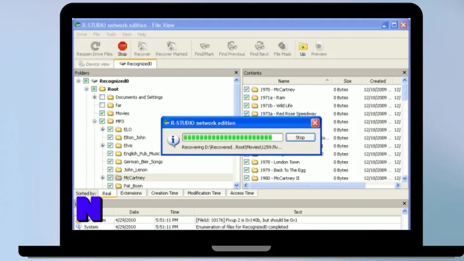Image resolution: width=464 pixels, height=261 pixels.
Task: Click the Find Next toolbar icon
Action: [259, 46]
